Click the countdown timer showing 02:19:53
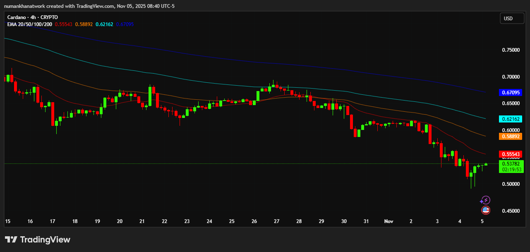Image resolution: width=530 pixels, height=252 pixels. 511,169
